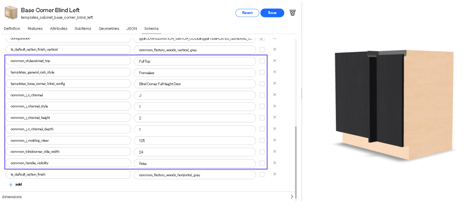466x212 pixels.
Task: Add a new schema entry
Action: click(x=16, y=185)
